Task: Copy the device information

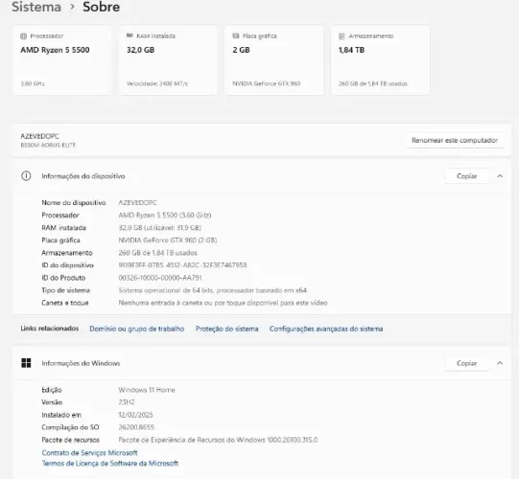Action: [466, 176]
